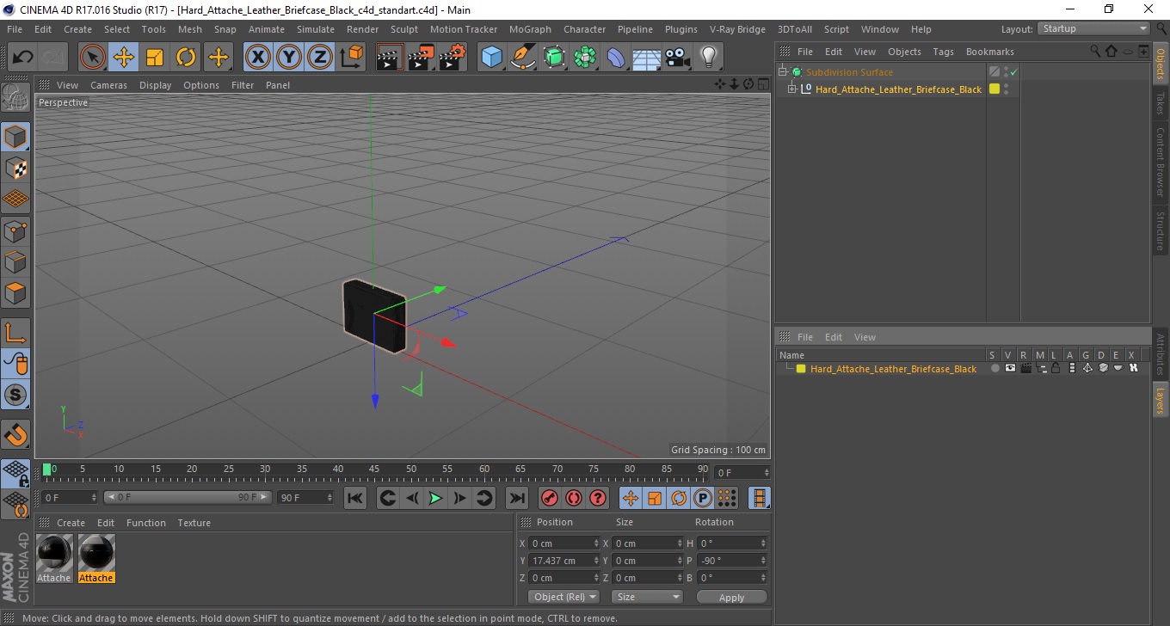Open the spline Pen tool

click(x=523, y=58)
